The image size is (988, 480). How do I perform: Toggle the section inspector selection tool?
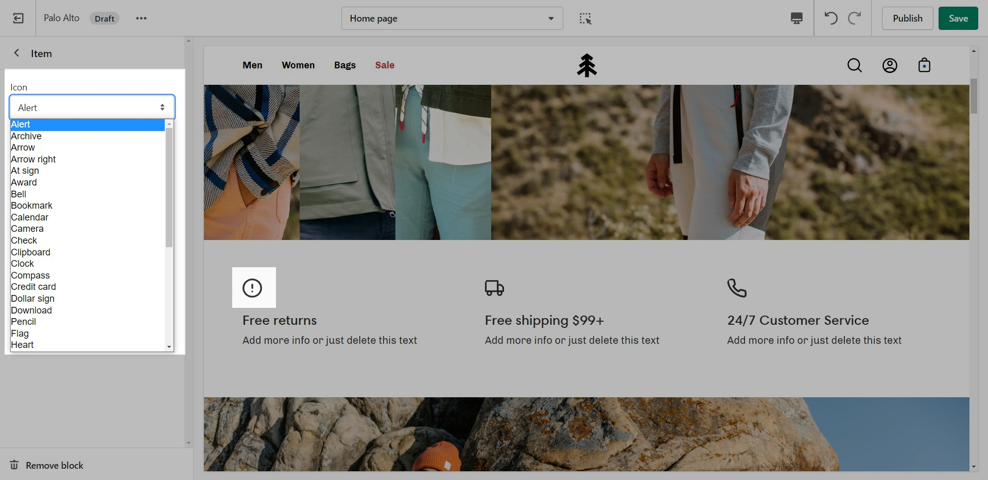click(585, 19)
